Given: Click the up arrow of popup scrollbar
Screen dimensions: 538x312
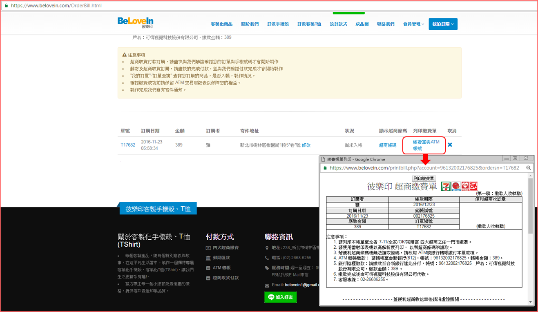Looking at the screenshot, I should (531, 176).
